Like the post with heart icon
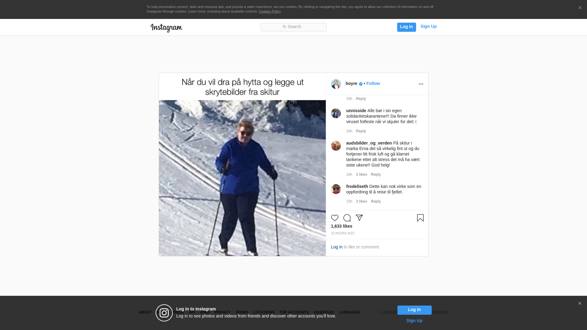 tap(334, 218)
